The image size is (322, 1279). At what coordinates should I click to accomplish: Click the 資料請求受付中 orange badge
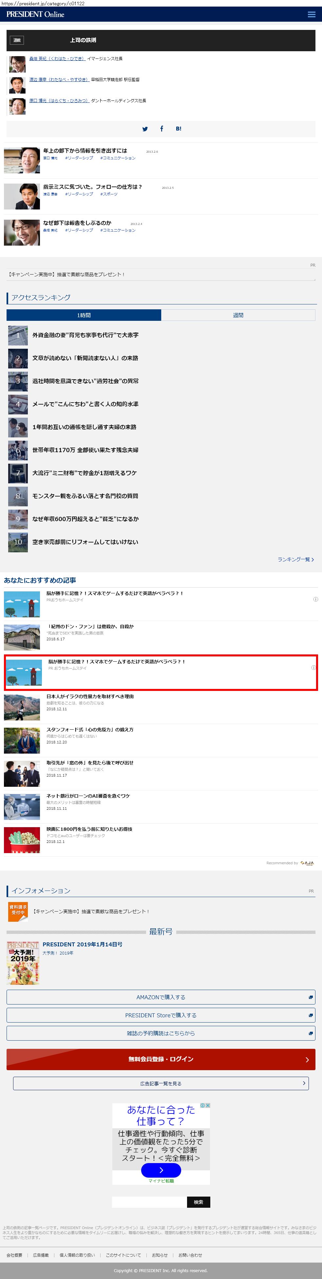pyautogui.click(x=18, y=912)
